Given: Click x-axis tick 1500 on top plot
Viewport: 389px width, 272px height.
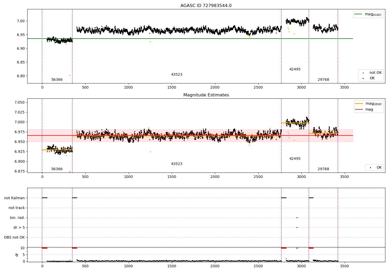Looking at the screenshot, I should point(172,88).
